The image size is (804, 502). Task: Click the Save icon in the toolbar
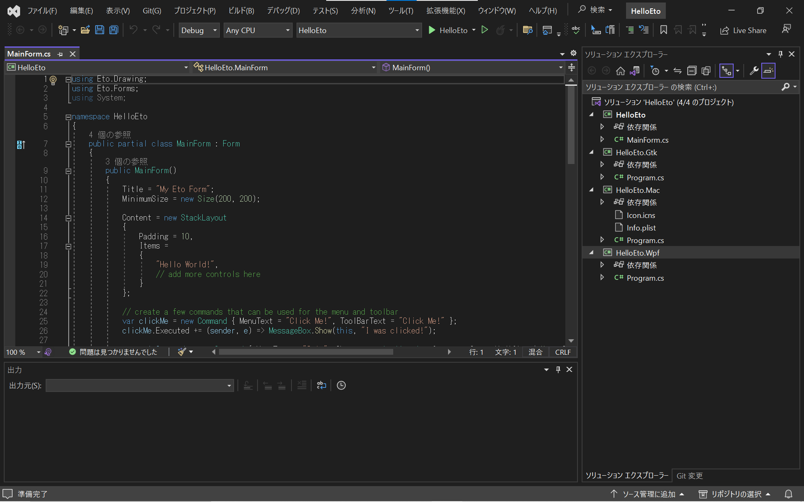pyautogui.click(x=100, y=30)
